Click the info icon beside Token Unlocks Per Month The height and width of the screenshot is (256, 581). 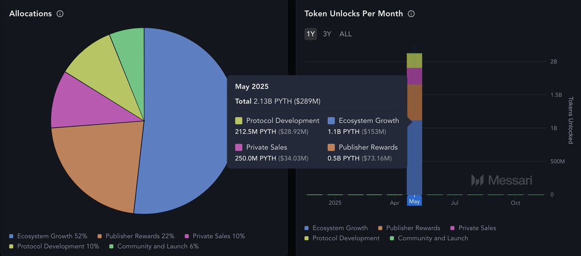(x=411, y=14)
